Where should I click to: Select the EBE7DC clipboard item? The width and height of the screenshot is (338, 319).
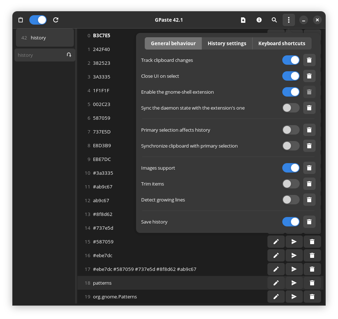[102, 159]
